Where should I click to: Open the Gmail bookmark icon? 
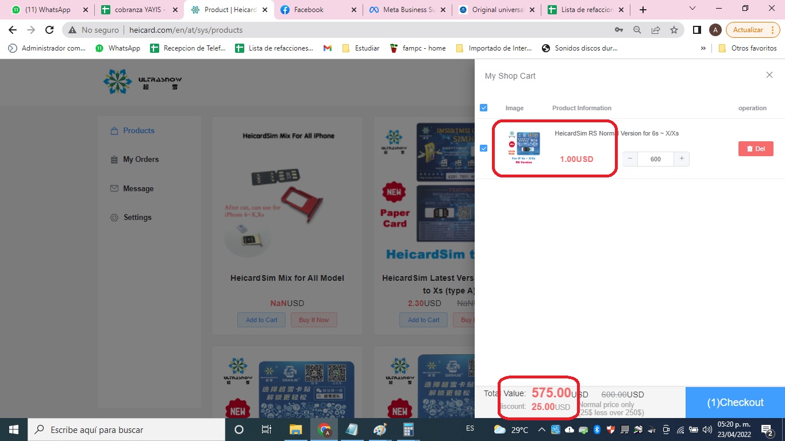click(328, 48)
